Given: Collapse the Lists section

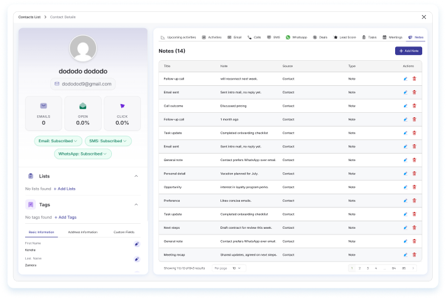Looking at the screenshot, I should click(x=136, y=176).
